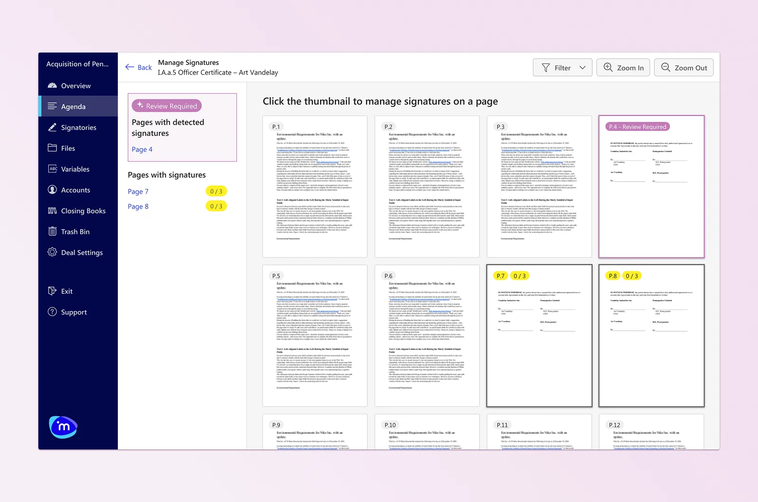Open the P.12 page thumbnail
Screen dimensions: 758x502
(651, 432)
